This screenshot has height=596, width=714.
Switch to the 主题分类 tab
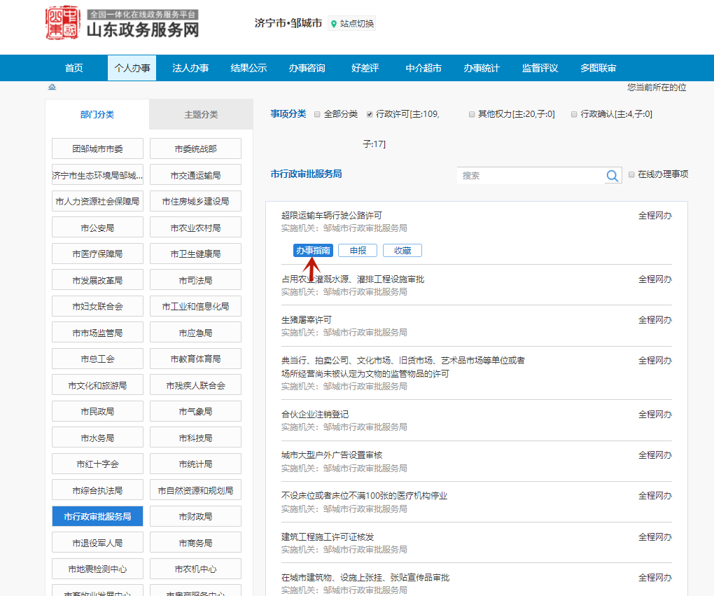[x=202, y=114]
